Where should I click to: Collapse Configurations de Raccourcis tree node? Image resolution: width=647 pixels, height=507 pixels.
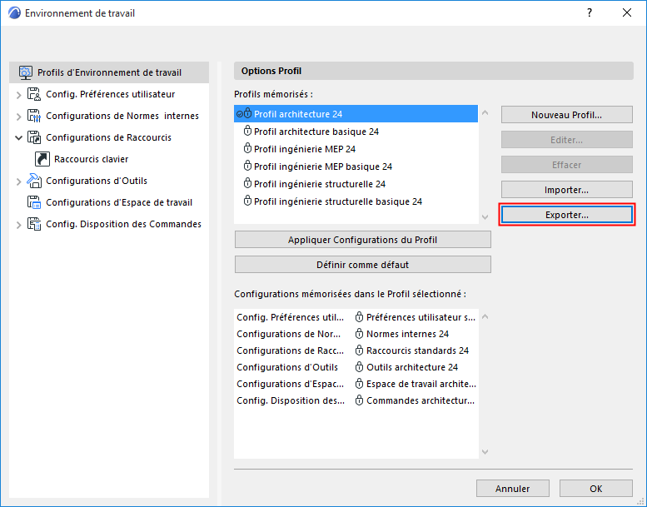point(19,137)
